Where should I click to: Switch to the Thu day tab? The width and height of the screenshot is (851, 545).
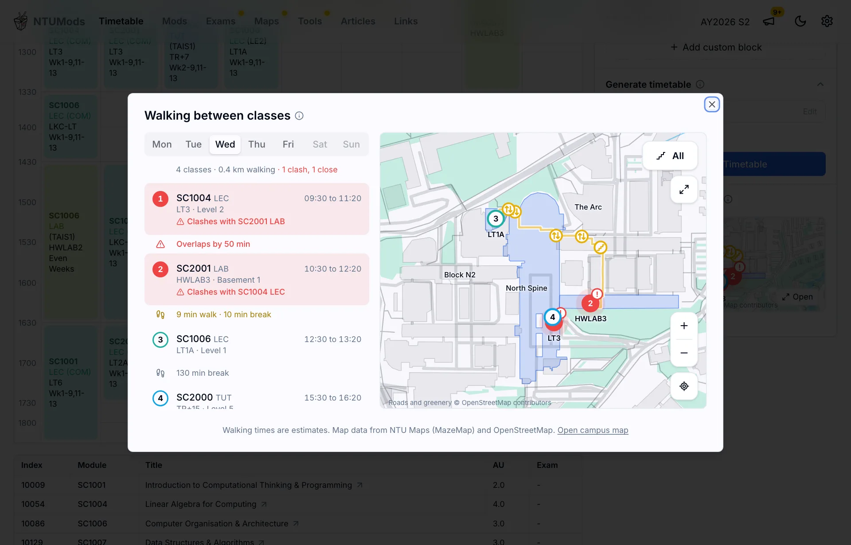click(x=257, y=144)
